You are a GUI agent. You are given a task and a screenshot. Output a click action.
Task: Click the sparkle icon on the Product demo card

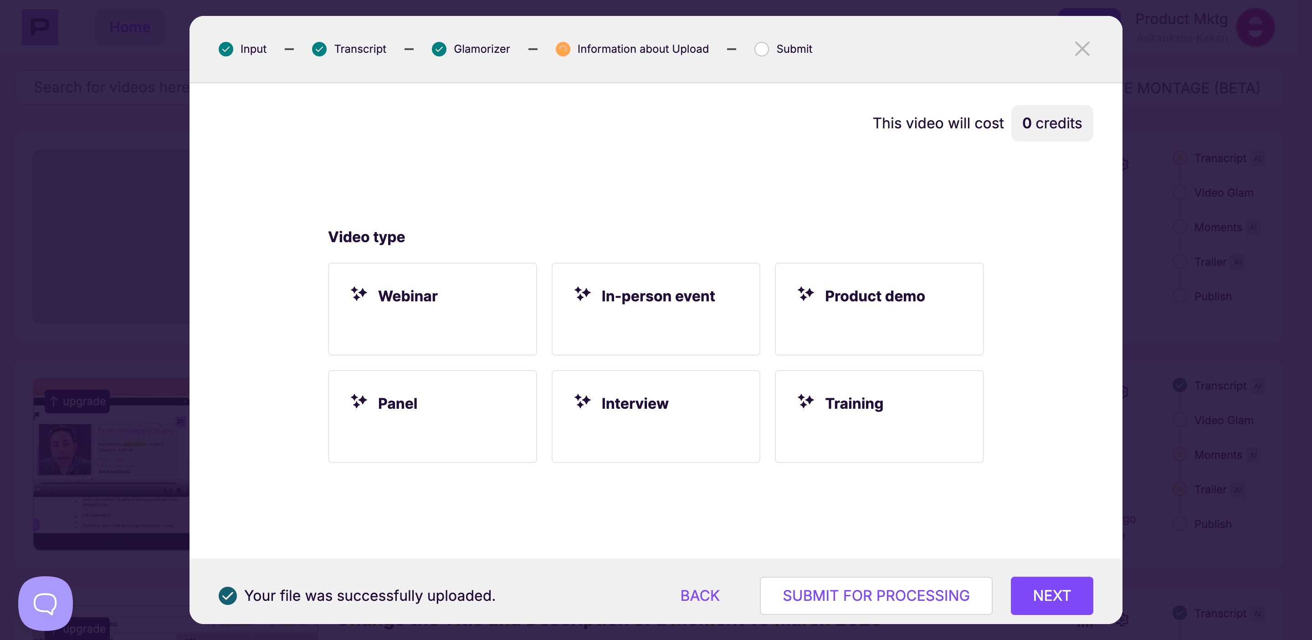805,294
